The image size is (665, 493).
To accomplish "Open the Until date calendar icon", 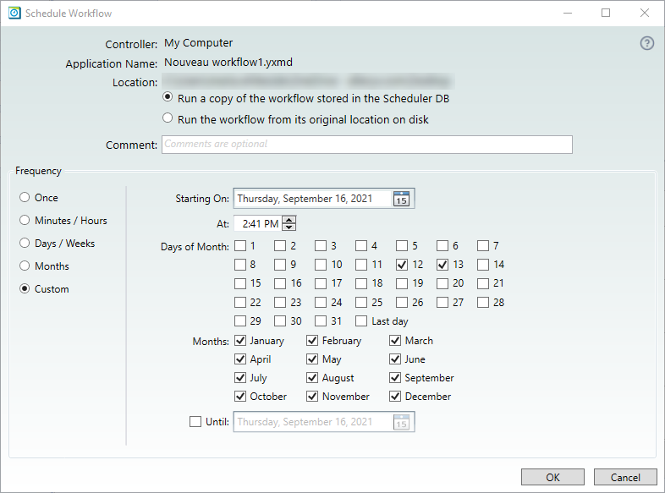I will point(402,422).
